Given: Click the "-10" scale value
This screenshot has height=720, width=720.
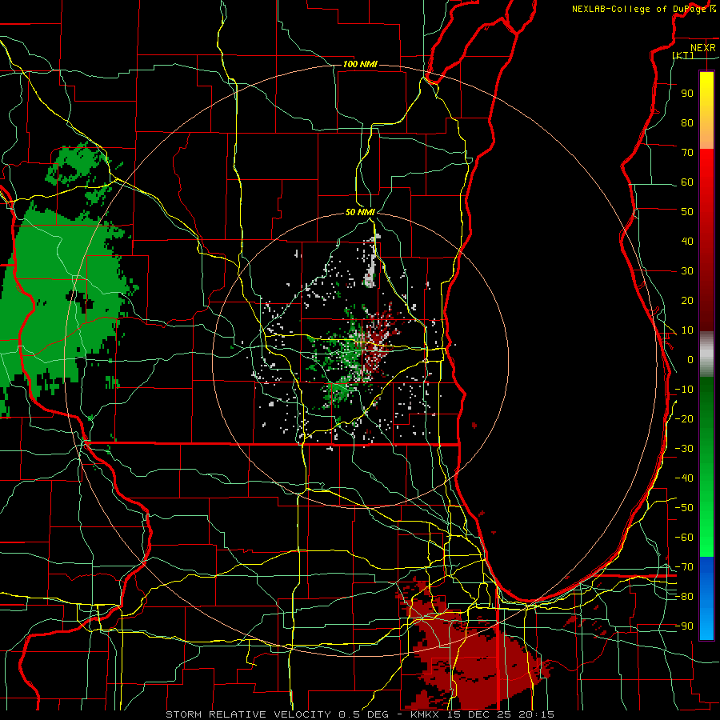Looking at the screenshot, I should point(684,390).
